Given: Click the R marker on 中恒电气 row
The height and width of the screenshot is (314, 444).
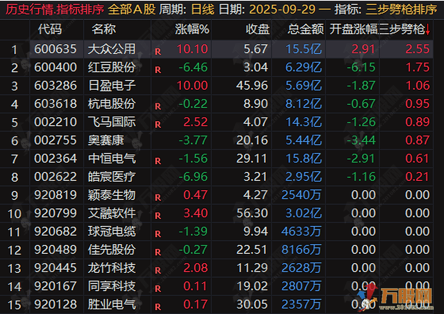Looking at the screenshot, I should coord(158,161).
